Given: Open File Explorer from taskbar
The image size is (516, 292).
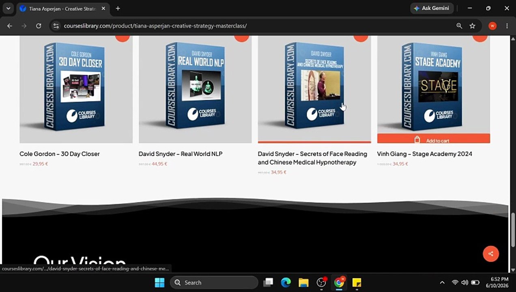Looking at the screenshot, I should (x=303, y=283).
